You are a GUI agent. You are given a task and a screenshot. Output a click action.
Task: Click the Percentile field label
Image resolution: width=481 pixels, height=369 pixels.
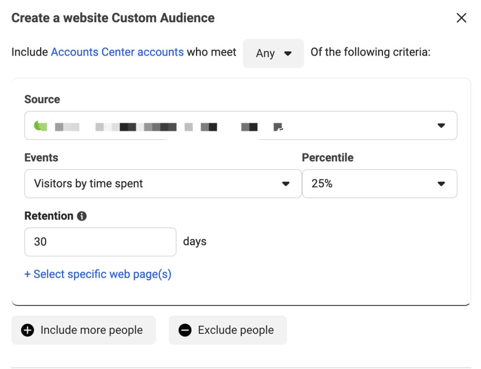click(327, 158)
